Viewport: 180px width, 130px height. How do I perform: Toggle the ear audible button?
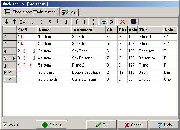(x=112, y=22)
